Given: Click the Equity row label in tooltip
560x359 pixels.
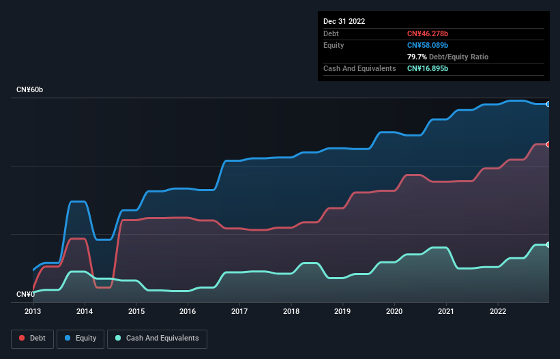Looking at the screenshot, I should 334,45.
